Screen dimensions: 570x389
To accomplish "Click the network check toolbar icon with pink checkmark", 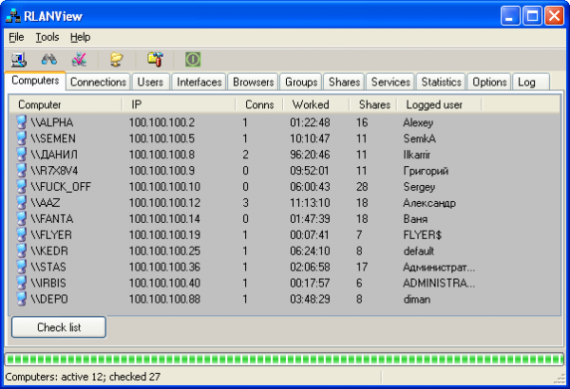I will click(x=79, y=60).
